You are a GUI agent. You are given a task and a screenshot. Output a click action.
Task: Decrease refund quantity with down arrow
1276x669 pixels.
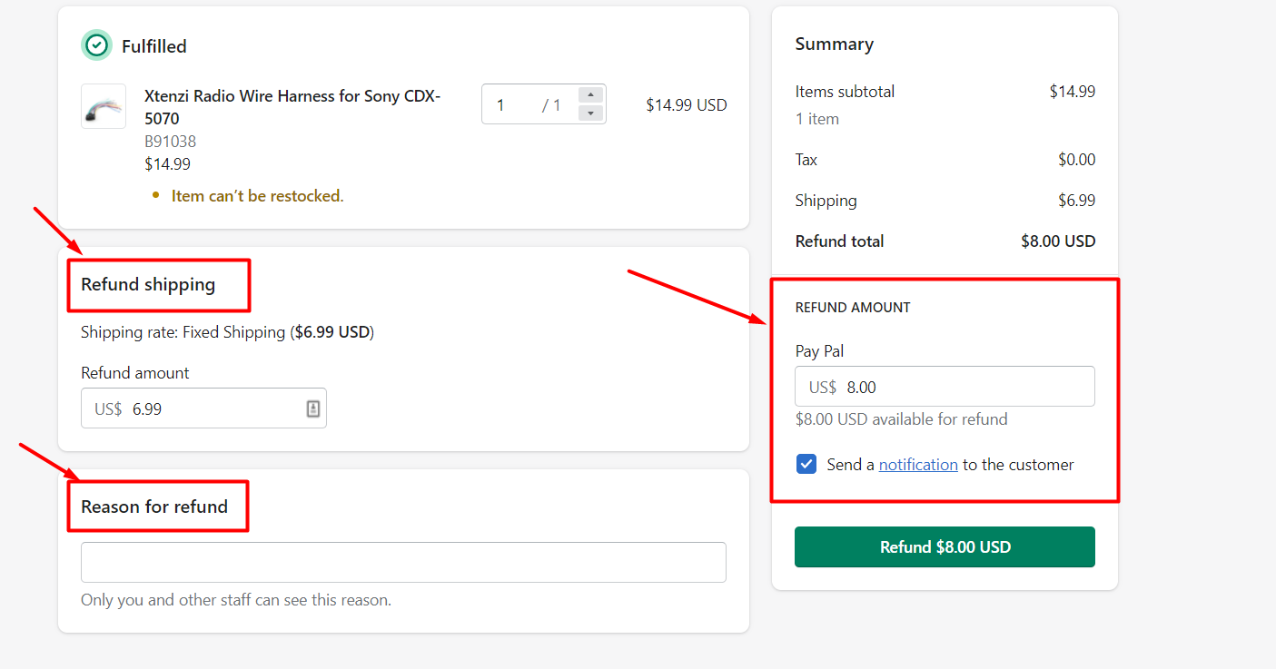coord(590,113)
